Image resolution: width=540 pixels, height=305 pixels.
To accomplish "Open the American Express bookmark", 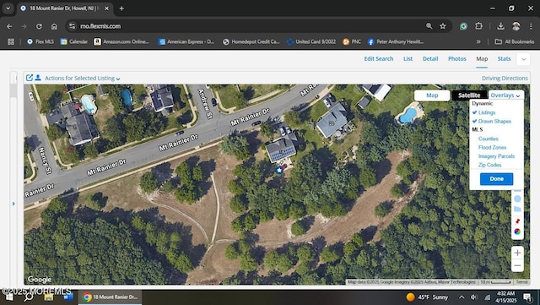I will click(x=186, y=41).
